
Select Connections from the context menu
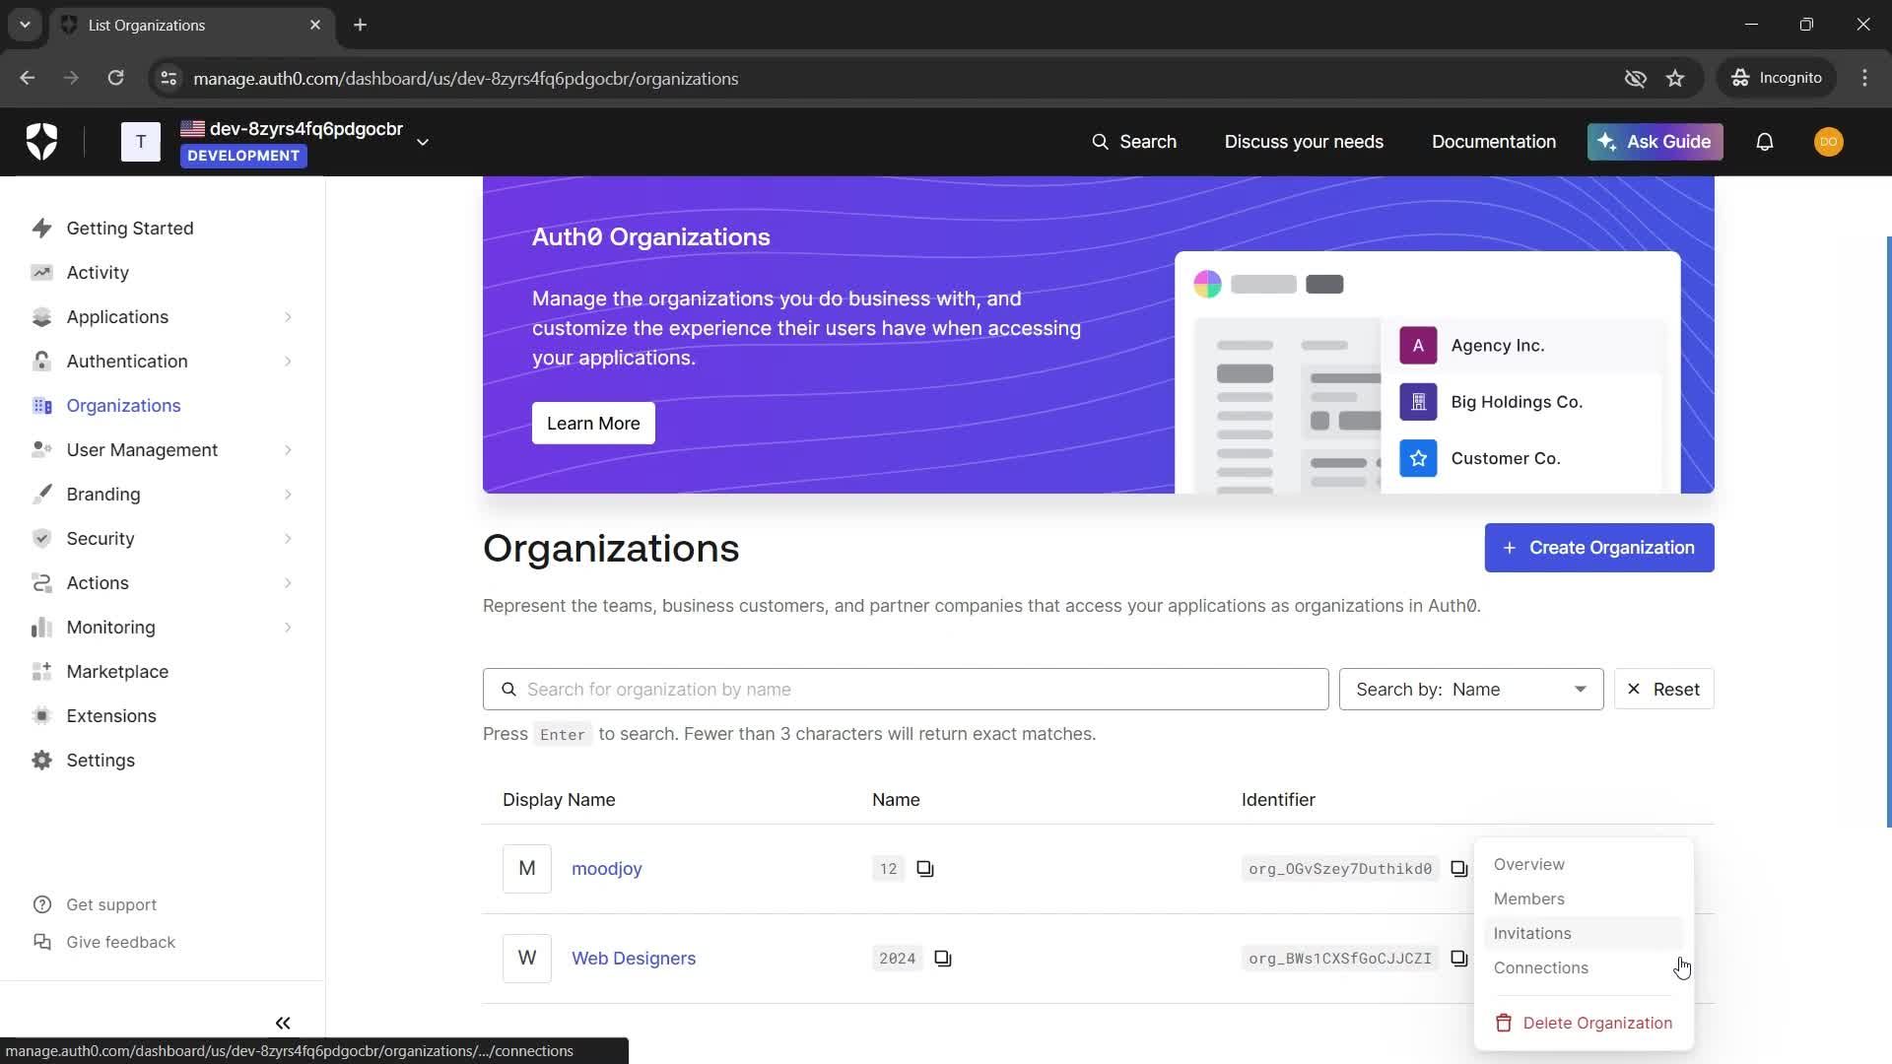tap(1584, 968)
